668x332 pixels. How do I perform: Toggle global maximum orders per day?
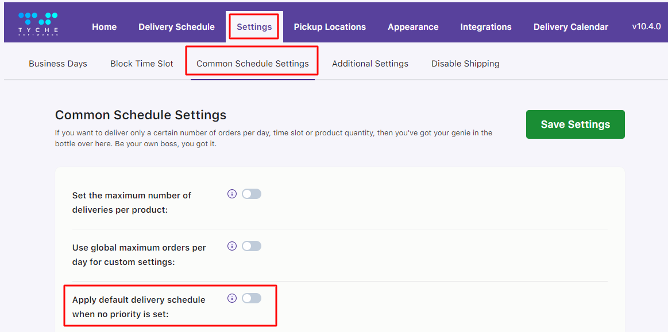tap(252, 246)
